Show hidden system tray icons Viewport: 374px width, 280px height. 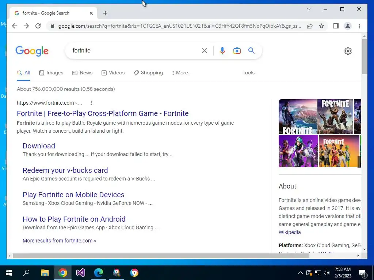point(301,273)
